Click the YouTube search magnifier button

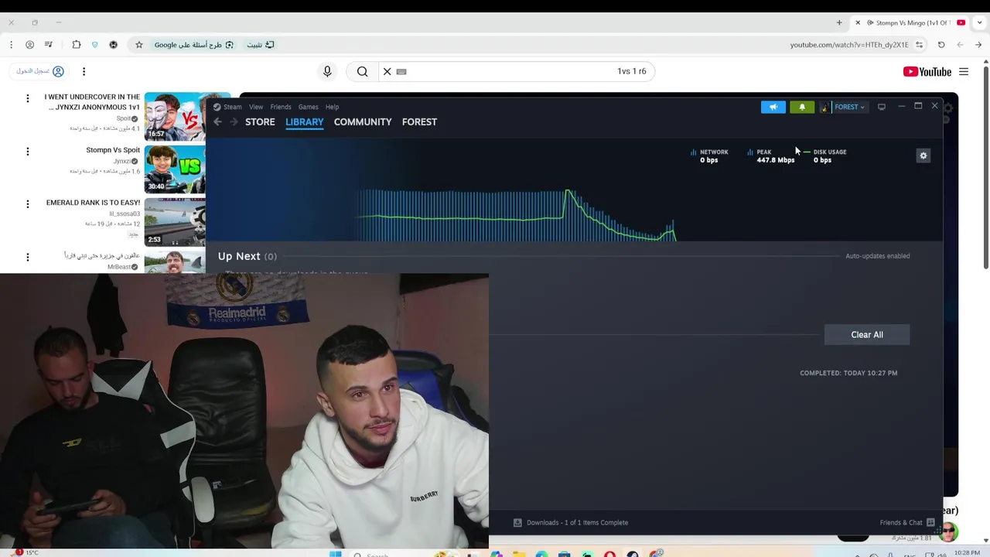click(362, 71)
